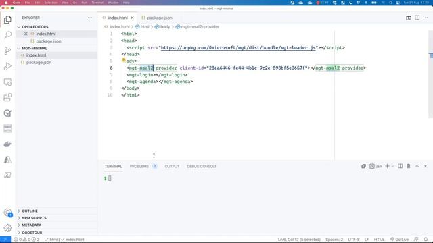Select package.json in Open Editors list
This screenshot has height=243, width=433.
pyautogui.click(x=49, y=41)
